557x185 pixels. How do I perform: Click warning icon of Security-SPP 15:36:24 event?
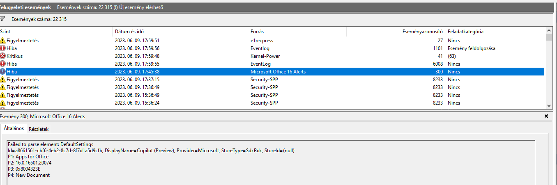coord(3,103)
